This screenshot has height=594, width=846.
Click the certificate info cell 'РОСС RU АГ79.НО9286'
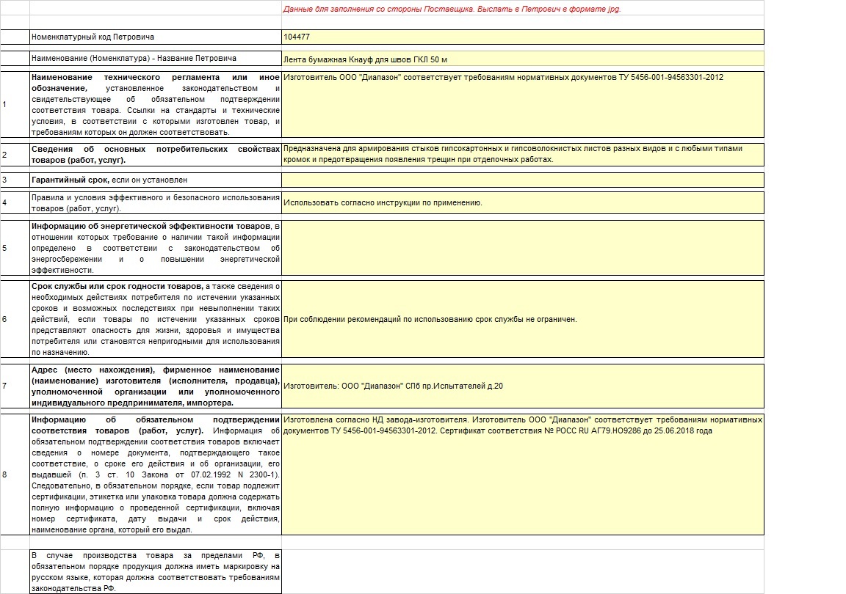point(522,474)
